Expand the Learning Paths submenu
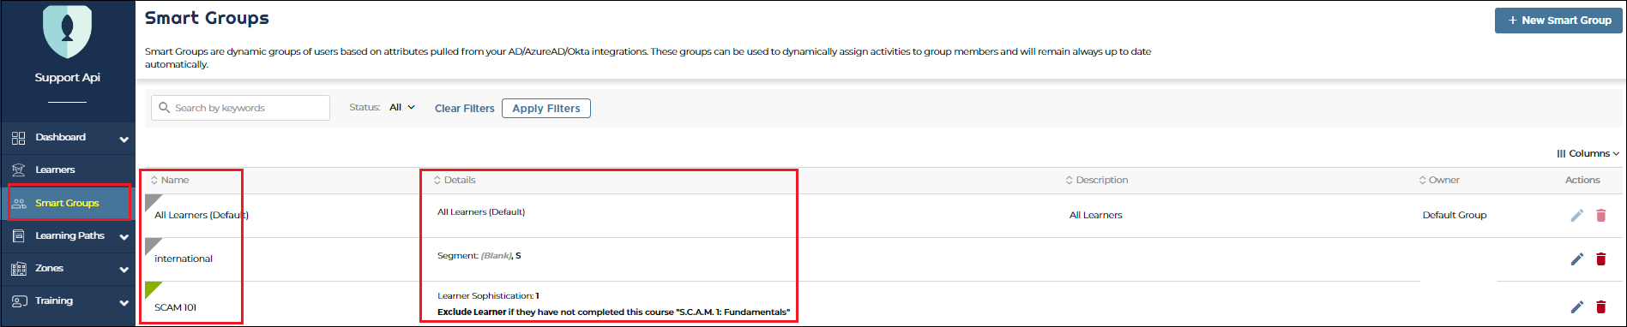Viewport: 1627px width, 327px height. 124,237
